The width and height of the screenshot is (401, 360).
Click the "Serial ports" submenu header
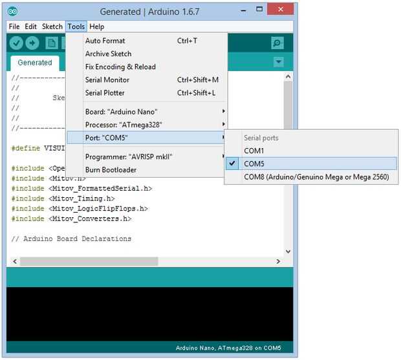261,138
